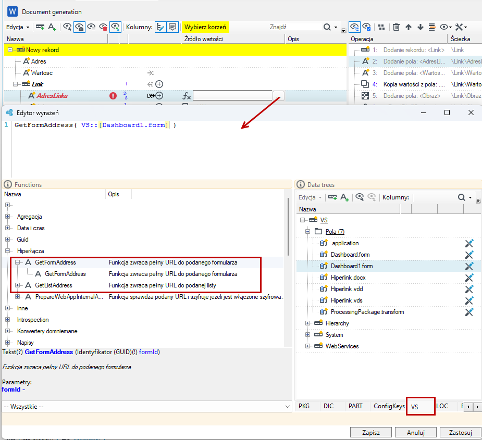Click the Wybierz korzeń button
The height and width of the screenshot is (440, 482).
tap(205, 27)
